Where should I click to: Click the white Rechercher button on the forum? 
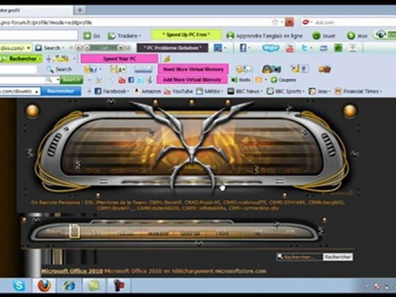338,257
